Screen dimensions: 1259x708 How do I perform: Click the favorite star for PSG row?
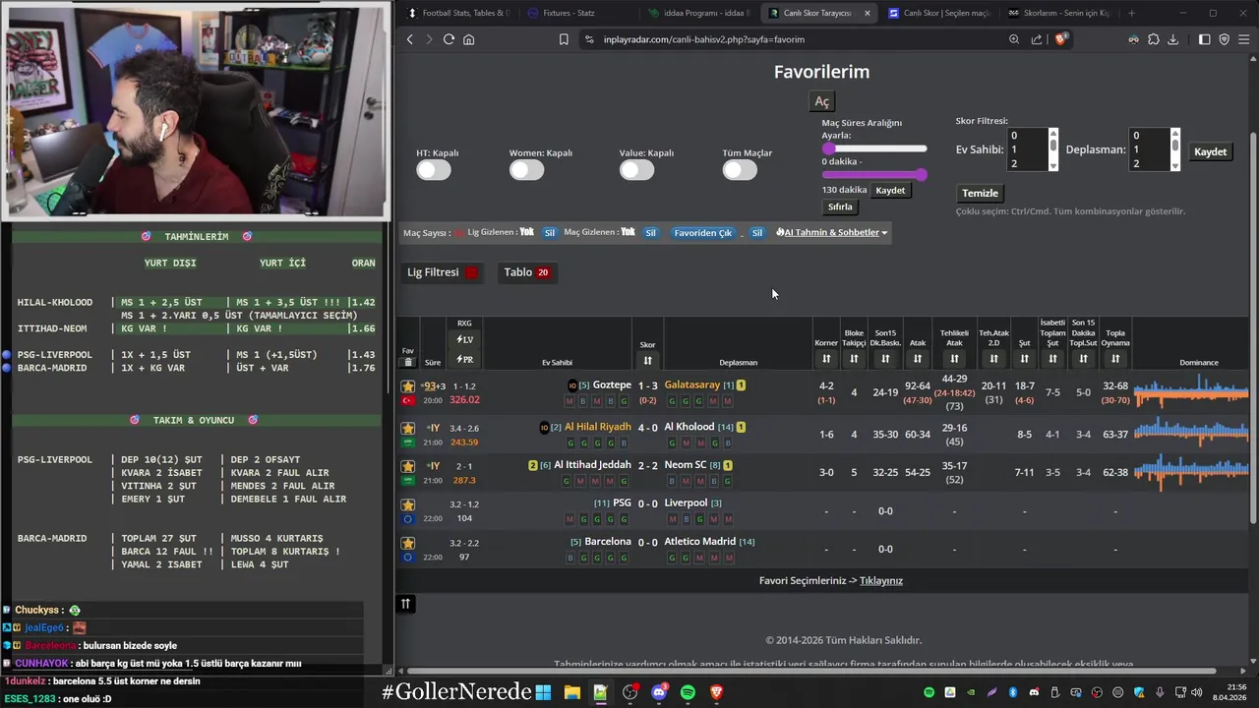coord(408,504)
